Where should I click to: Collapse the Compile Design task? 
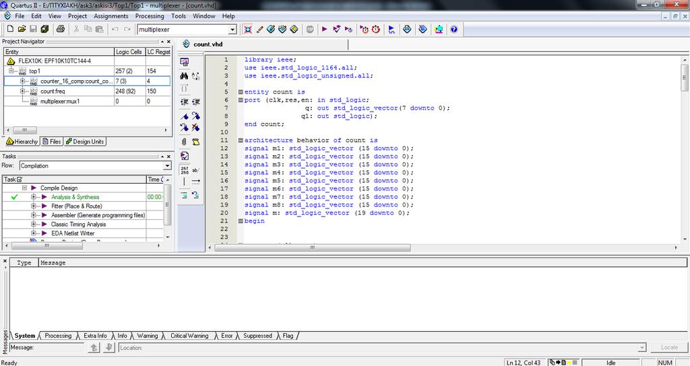click(x=25, y=188)
